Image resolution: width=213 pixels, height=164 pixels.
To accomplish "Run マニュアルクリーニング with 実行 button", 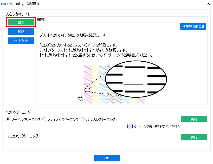I will pos(194,137).
